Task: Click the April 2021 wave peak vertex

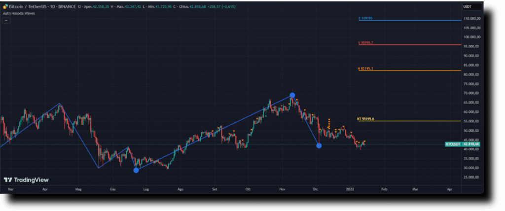Action: pos(60,104)
